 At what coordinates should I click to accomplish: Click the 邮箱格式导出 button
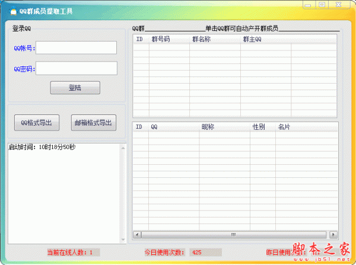coord(94,123)
